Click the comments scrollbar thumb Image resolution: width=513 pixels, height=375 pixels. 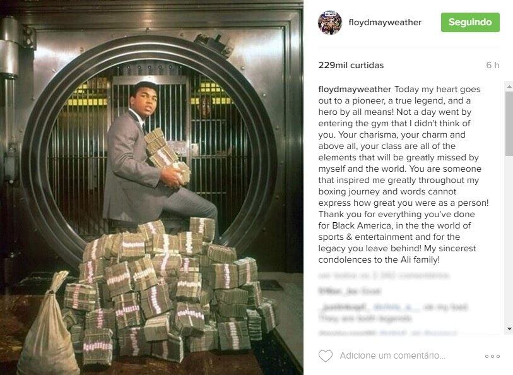pos(509,124)
